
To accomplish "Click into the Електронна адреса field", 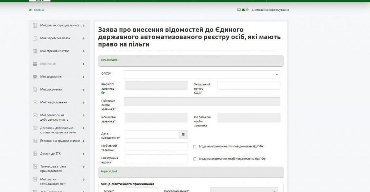I will (x=156, y=159).
